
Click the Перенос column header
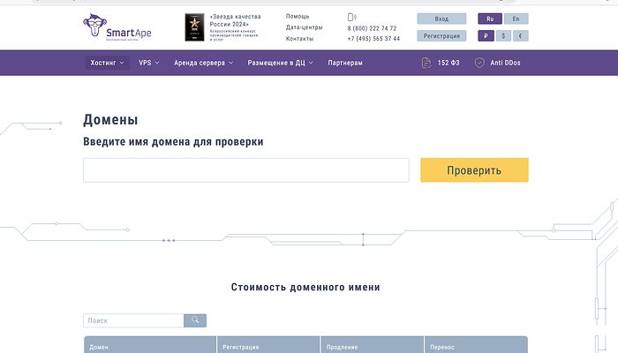click(476, 345)
